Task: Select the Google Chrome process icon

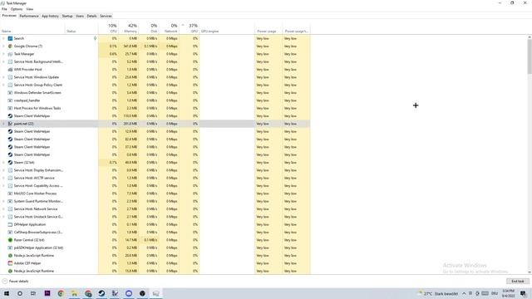Action: coord(10,47)
